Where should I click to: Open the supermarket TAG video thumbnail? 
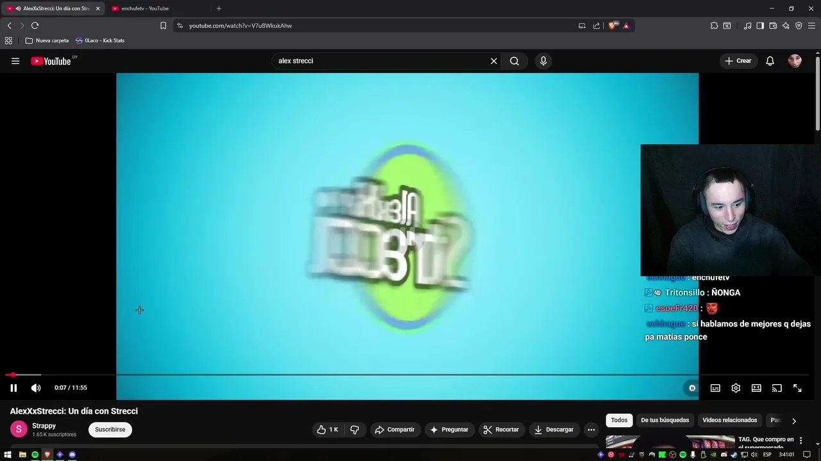point(670,442)
